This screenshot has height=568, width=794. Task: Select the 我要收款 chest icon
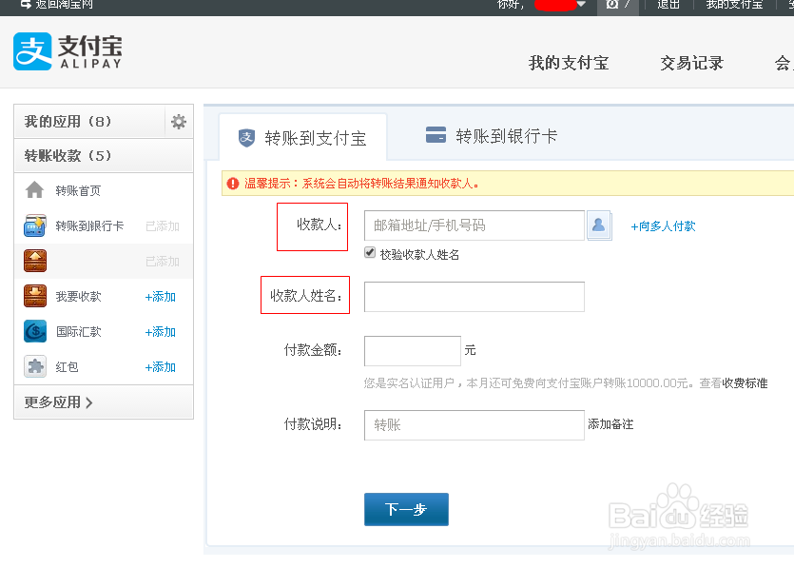click(34, 296)
